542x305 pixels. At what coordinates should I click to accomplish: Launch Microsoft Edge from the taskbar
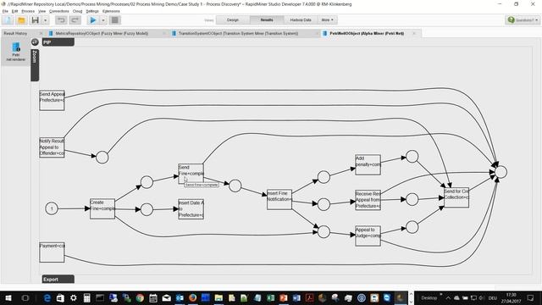pyautogui.click(x=47, y=297)
